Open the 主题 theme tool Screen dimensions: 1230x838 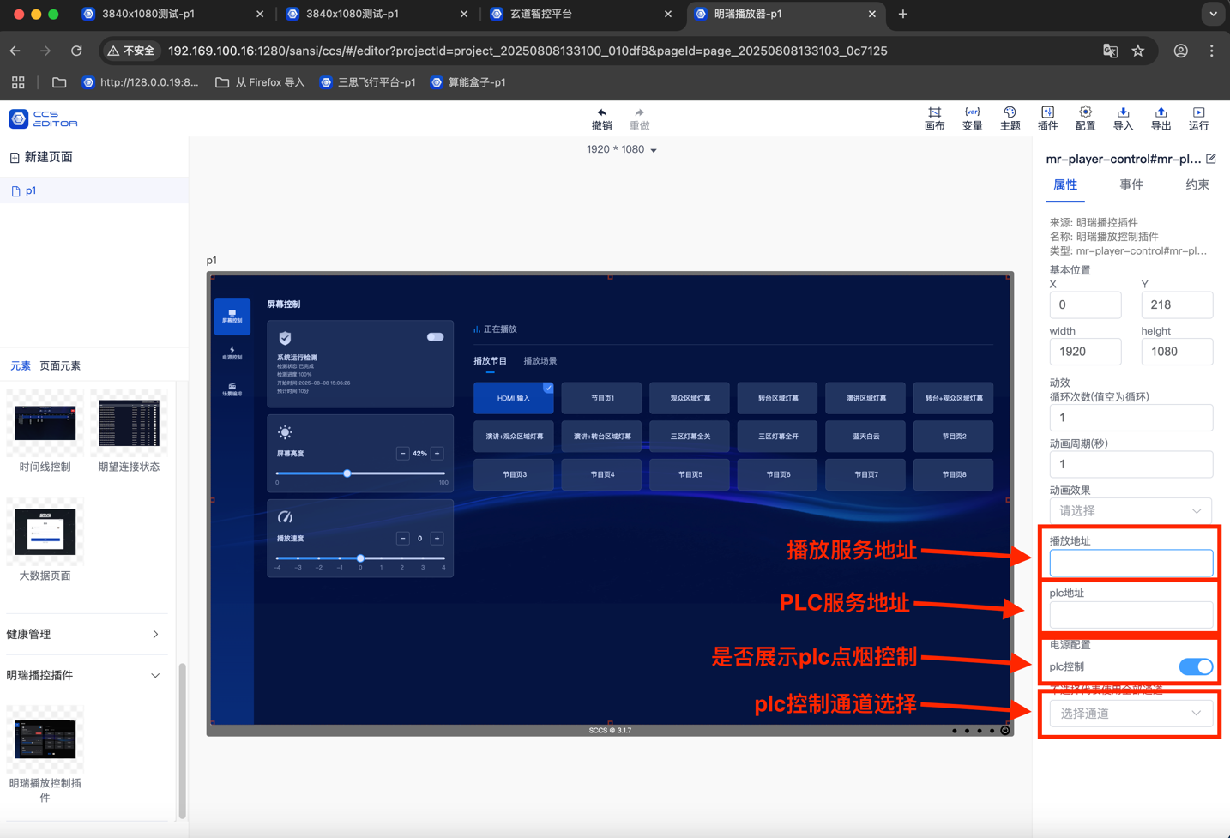[x=1010, y=118]
